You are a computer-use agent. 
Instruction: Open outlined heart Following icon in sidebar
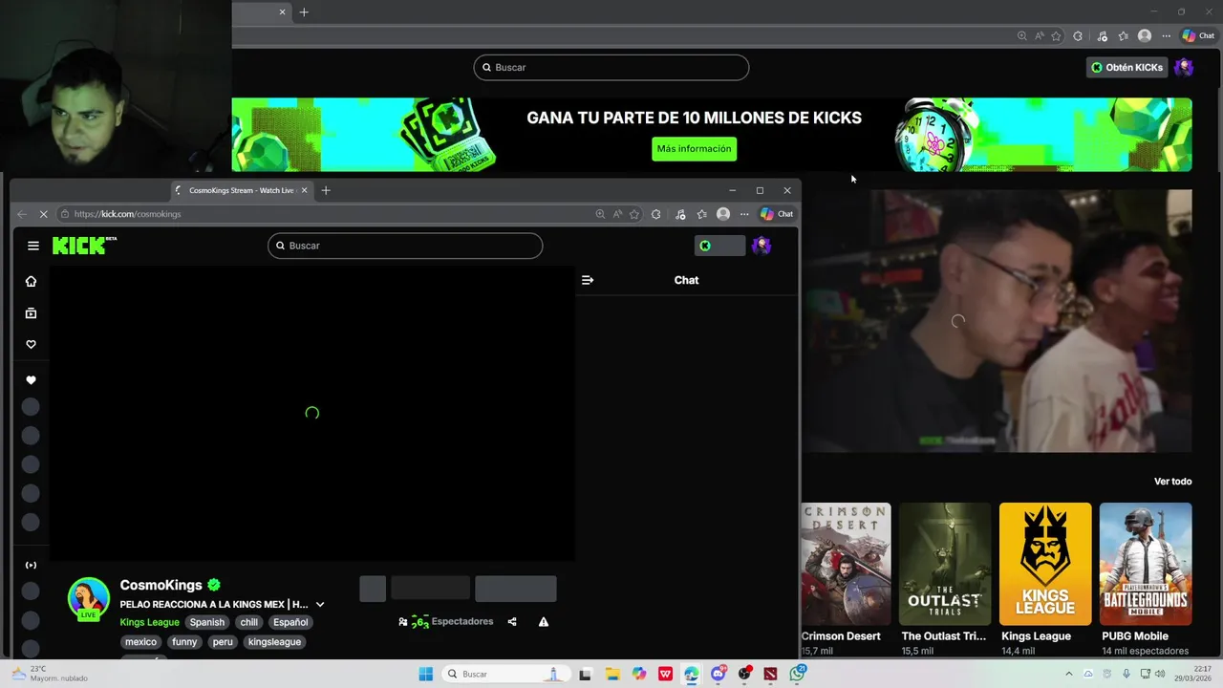tap(31, 344)
